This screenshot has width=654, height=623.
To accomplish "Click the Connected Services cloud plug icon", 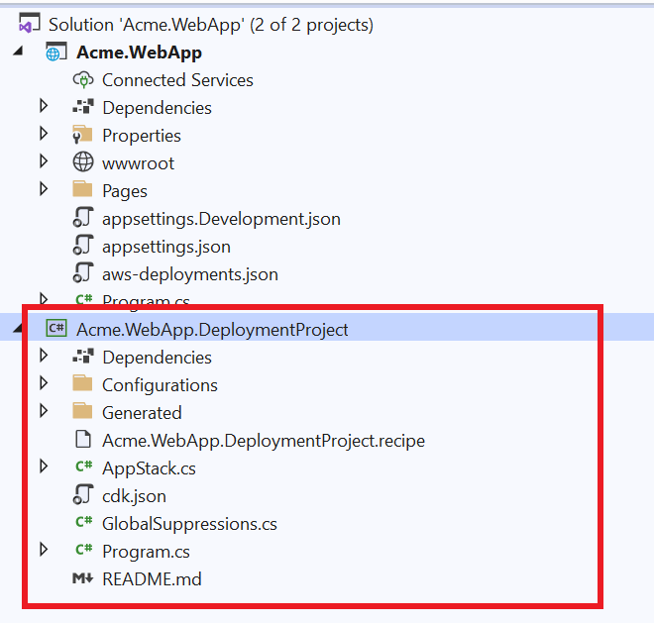I will click(83, 79).
